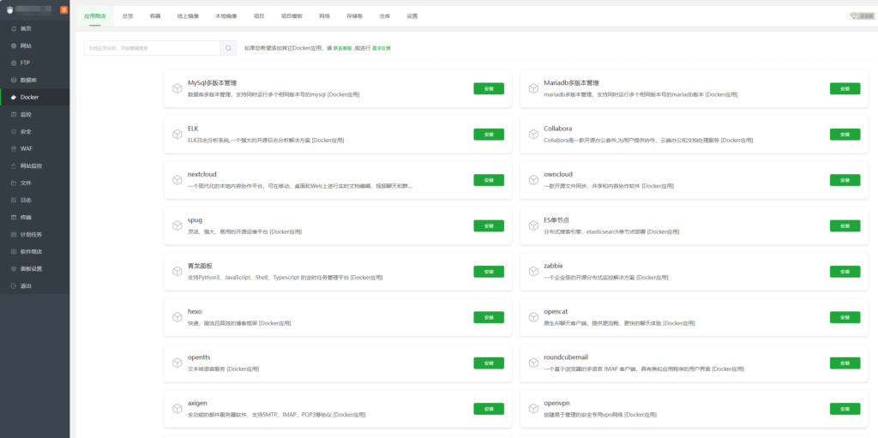Go to 软件商店 in the sidebar
Image resolution: width=878 pixels, height=438 pixels.
[31, 251]
